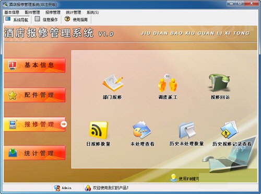This screenshot has width=261, height=194.
Task: Switch to the 系统导航 toolbar tab
Action: coord(17,19)
